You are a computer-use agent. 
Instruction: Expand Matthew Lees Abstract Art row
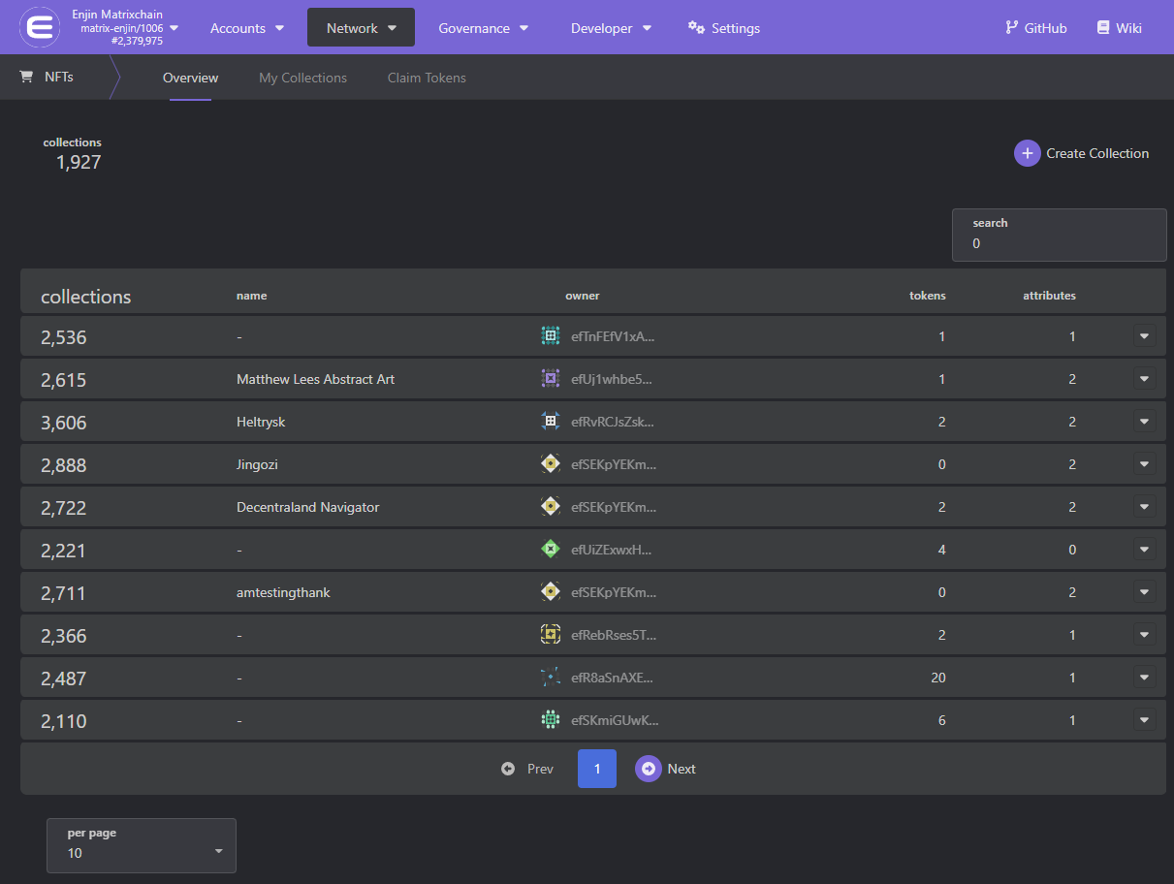point(1145,379)
